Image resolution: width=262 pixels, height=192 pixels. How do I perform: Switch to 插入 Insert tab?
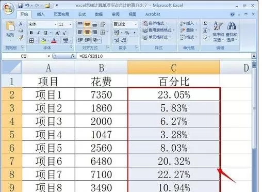41,14
